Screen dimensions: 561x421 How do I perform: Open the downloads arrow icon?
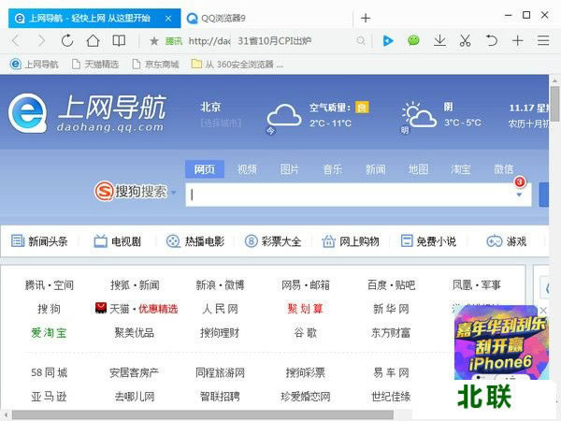click(x=439, y=41)
